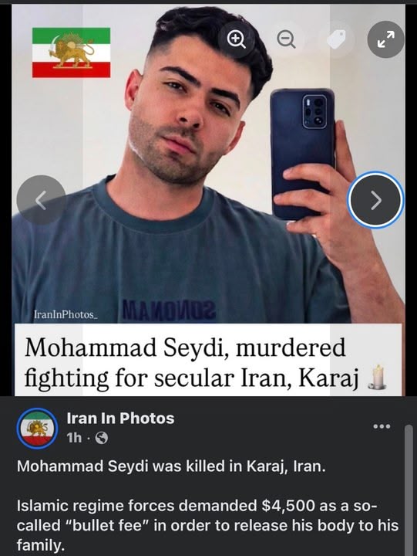Click the phone shown in the photo
Screen dimensions: 417x556
[x=303, y=153]
